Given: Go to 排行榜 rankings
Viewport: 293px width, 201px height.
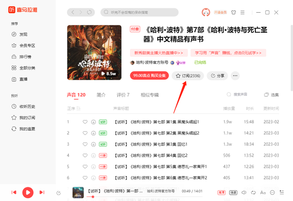Looking at the screenshot, I should click(21, 57).
